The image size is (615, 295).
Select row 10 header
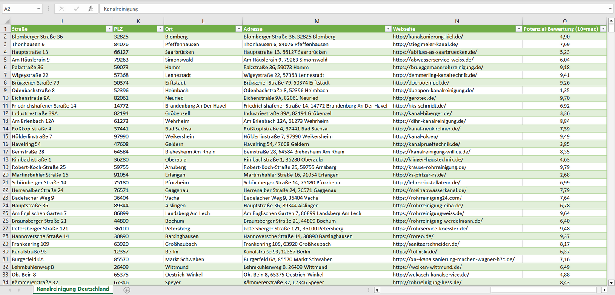[x=6, y=98]
